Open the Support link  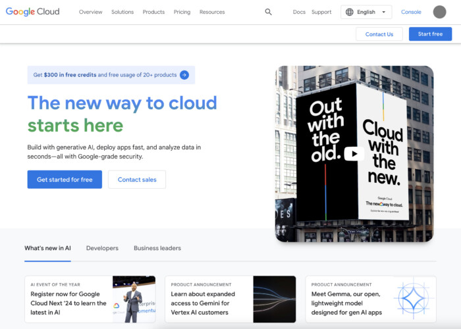[321, 12]
